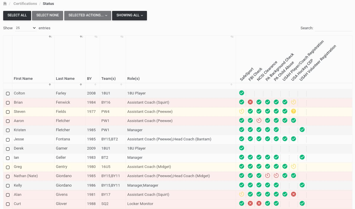Click Steven Fields' yellow question mark CEP icon
This screenshot has width=355, height=209.
(293, 111)
